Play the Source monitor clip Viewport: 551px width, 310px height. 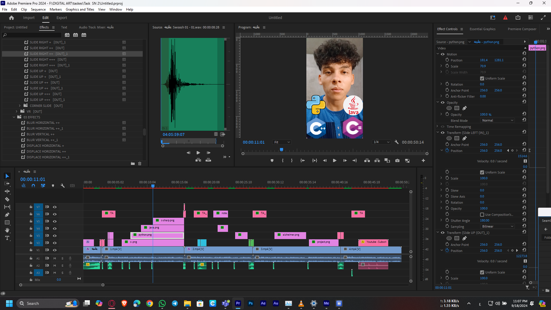tap(198, 153)
